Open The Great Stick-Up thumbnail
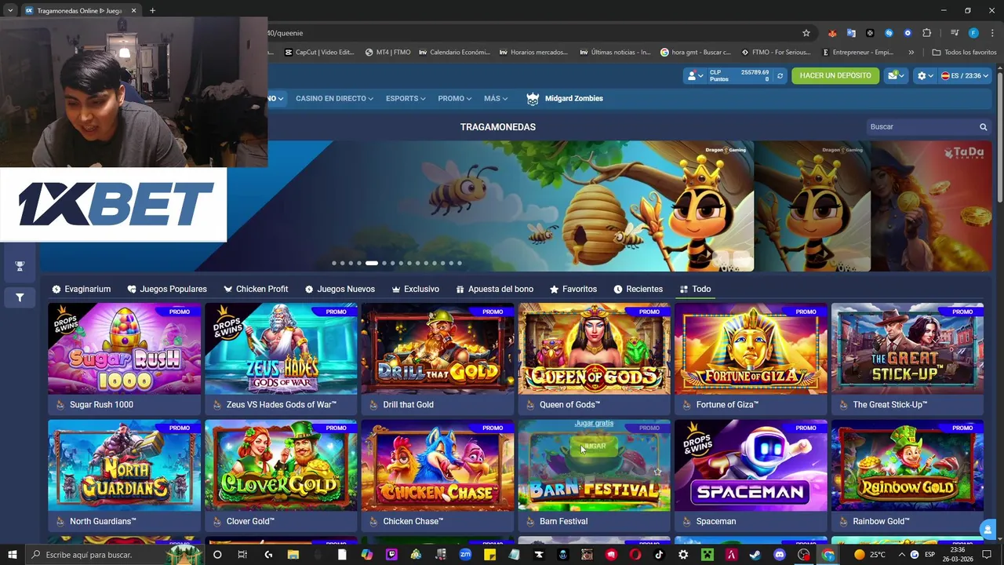This screenshot has width=1004, height=565. coord(908,349)
